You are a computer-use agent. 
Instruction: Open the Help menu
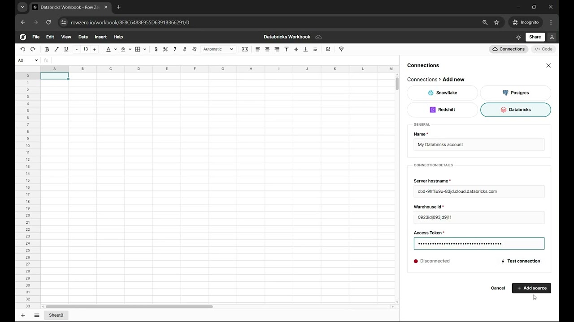point(118,37)
